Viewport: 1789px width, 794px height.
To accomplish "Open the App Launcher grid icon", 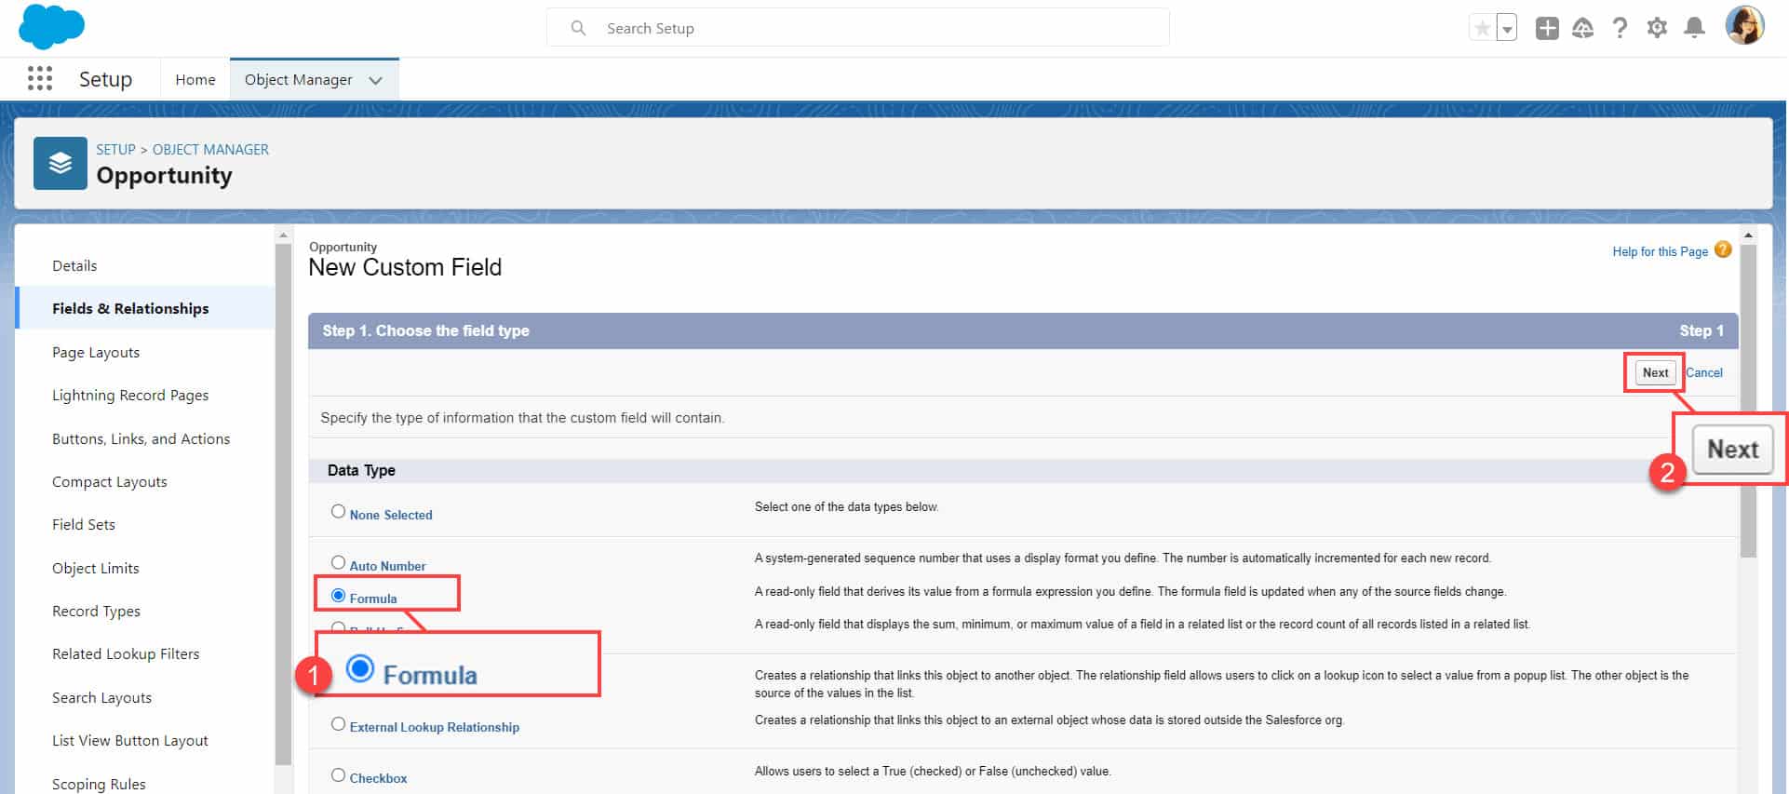I will tap(40, 78).
